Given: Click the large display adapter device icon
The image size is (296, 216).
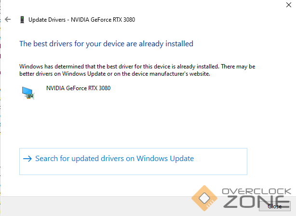Looking at the screenshot, I should 28,92.
